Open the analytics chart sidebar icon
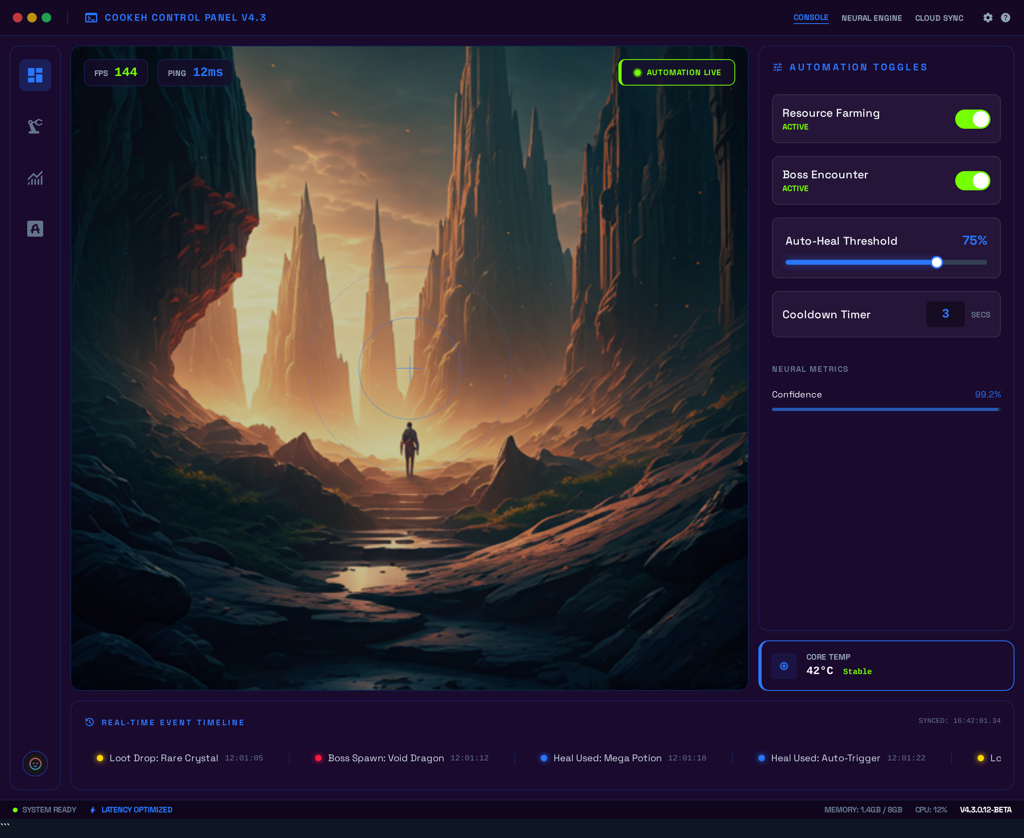1024x838 pixels. [x=35, y=178]
